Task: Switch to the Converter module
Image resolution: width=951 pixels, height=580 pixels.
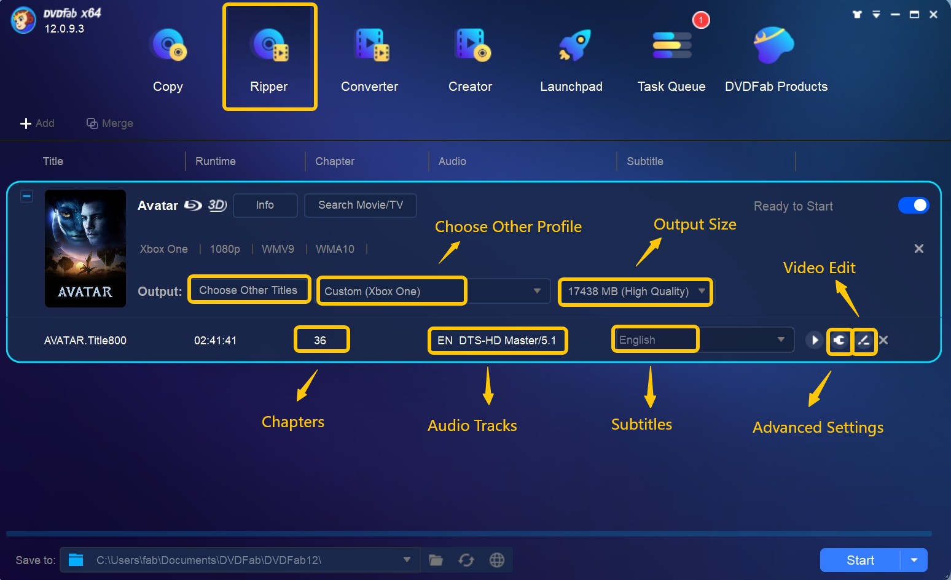Action: tap(369, 59)
